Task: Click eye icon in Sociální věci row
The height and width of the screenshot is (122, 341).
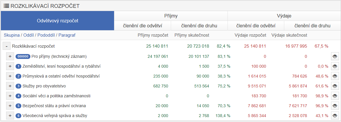Action: pos(335,96)
